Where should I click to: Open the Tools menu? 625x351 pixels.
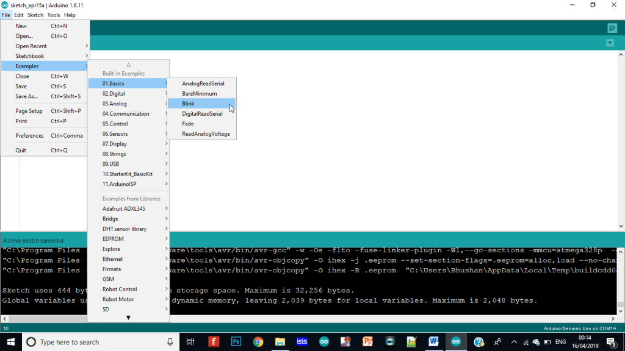tap(52, 15)
